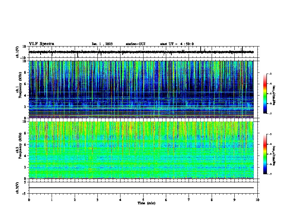
Task: Click the 'ch.3(V)' axis label
Action: click(18, 188)
